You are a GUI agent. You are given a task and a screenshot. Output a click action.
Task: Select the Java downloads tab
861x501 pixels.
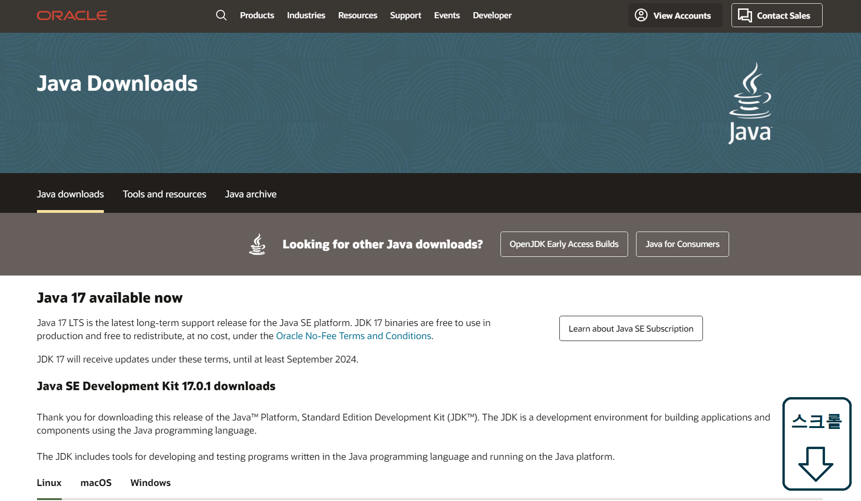(x=70, y=194)
